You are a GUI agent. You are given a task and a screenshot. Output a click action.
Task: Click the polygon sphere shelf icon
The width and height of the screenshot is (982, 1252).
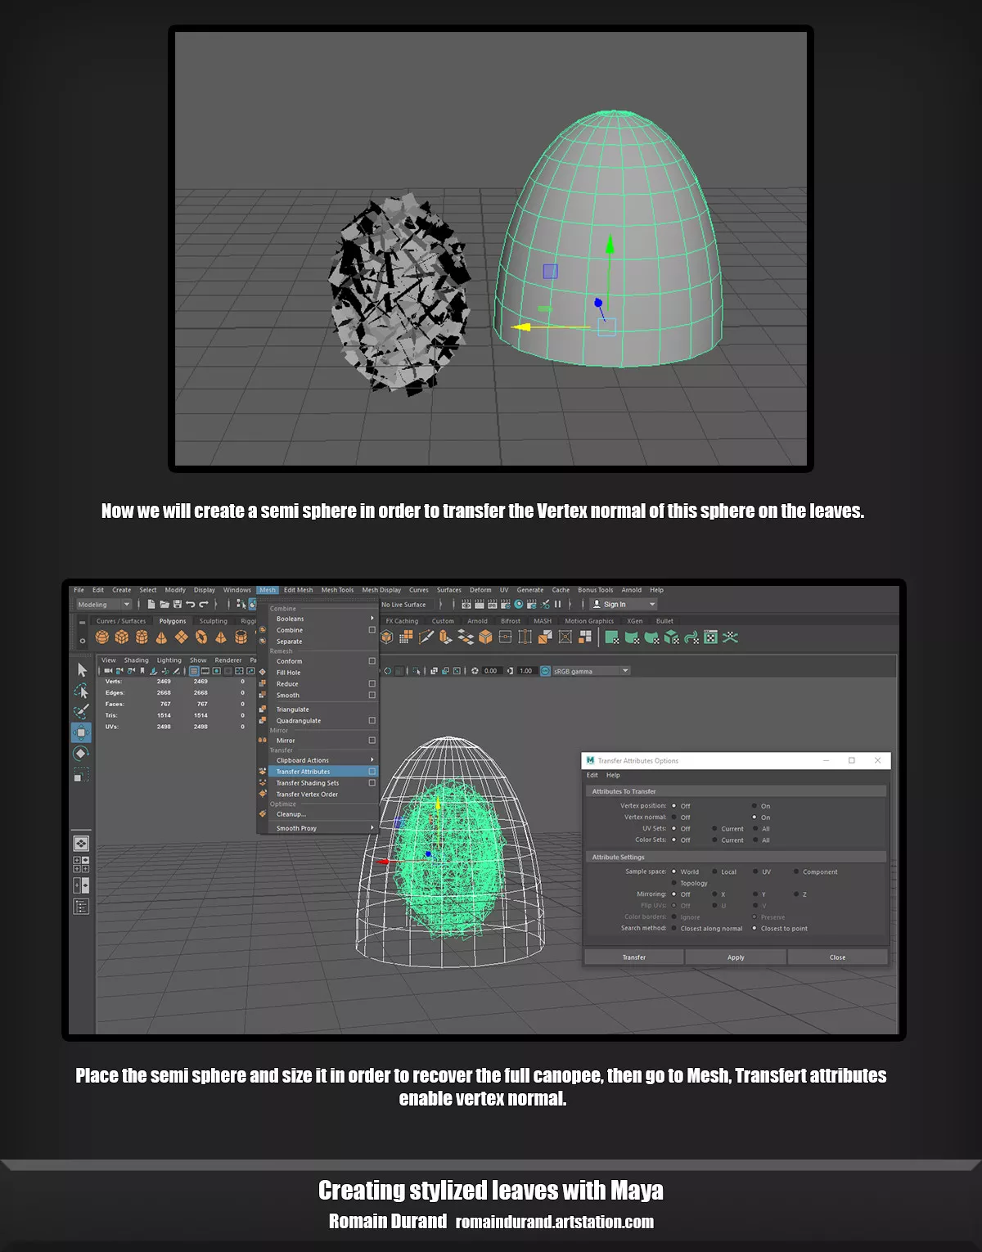[102, 637]
